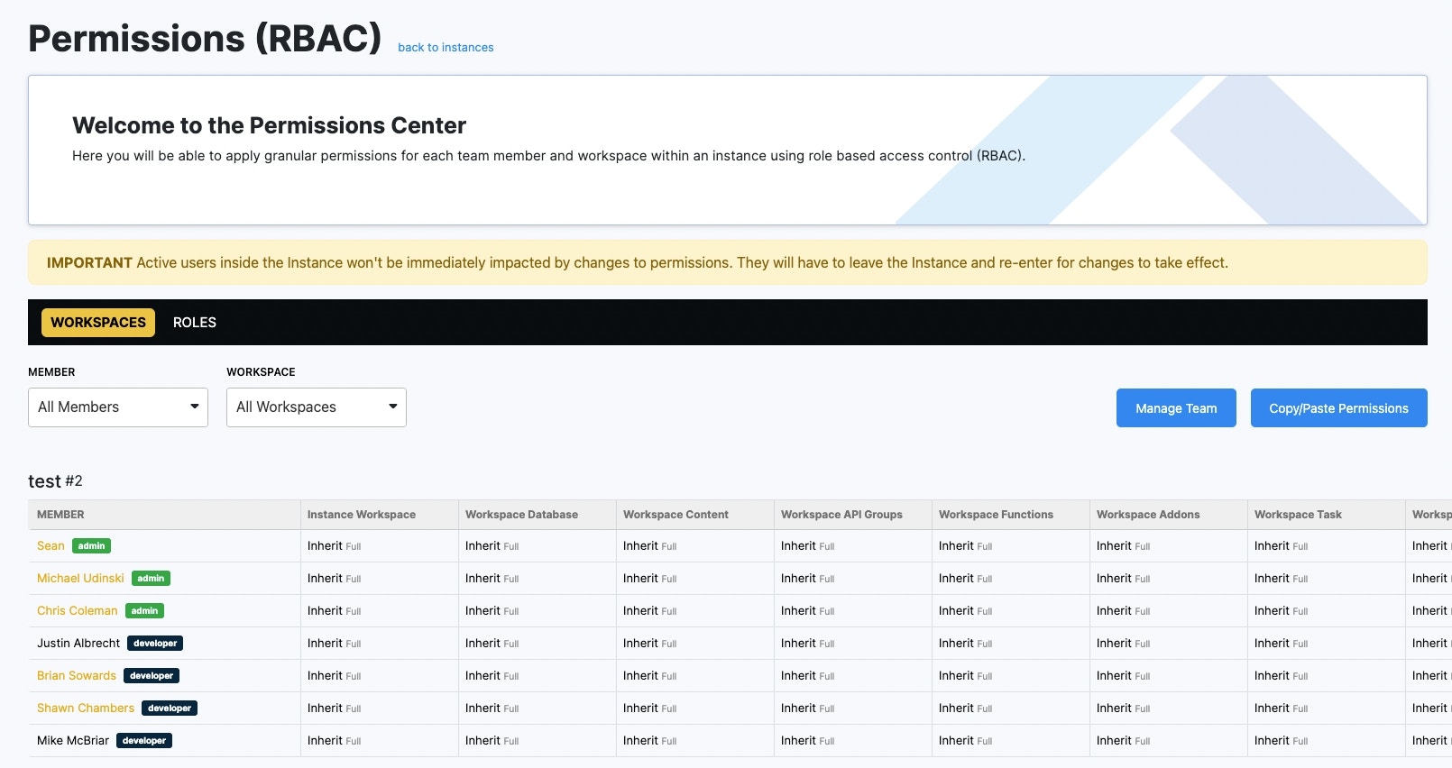The width and height of the screenshot is (1452, 768).
Task: Edit Chris Coleman's Instance Workspace permission
Action: tap(334, 611)
